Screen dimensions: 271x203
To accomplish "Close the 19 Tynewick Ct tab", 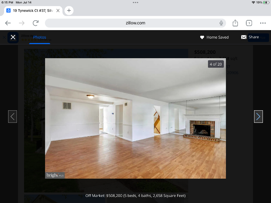I will tap(58, 10).
